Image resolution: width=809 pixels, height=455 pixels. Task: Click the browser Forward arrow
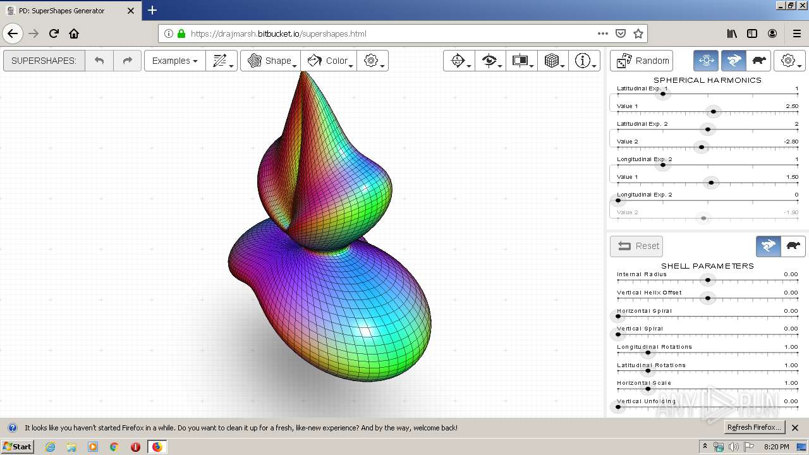tap(34, 33)
